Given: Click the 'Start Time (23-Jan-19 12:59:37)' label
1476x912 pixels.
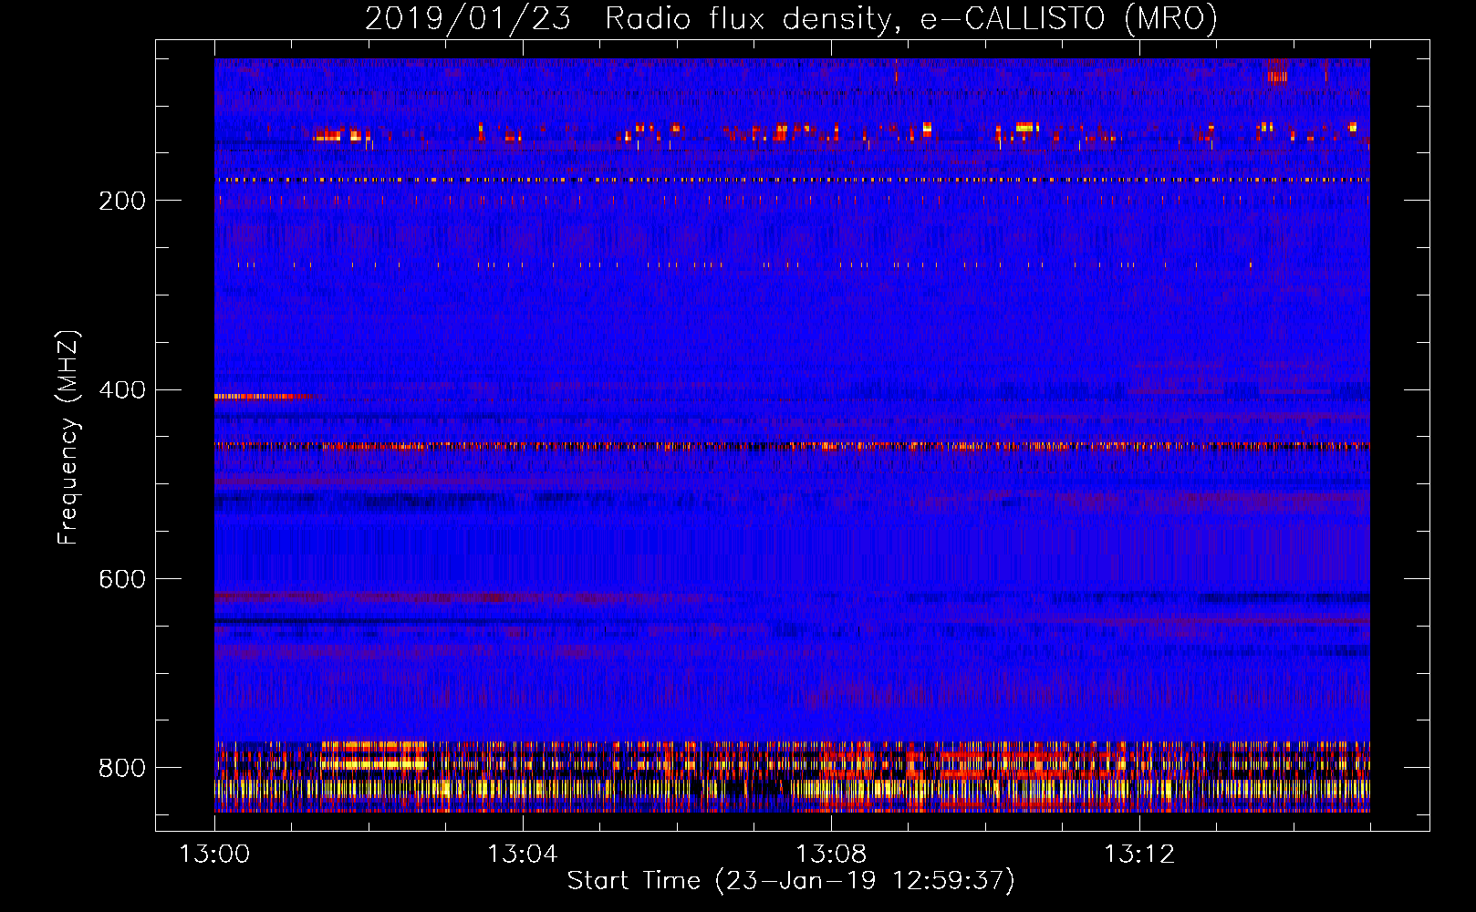Looking at the screenshot, I should 791,881.
